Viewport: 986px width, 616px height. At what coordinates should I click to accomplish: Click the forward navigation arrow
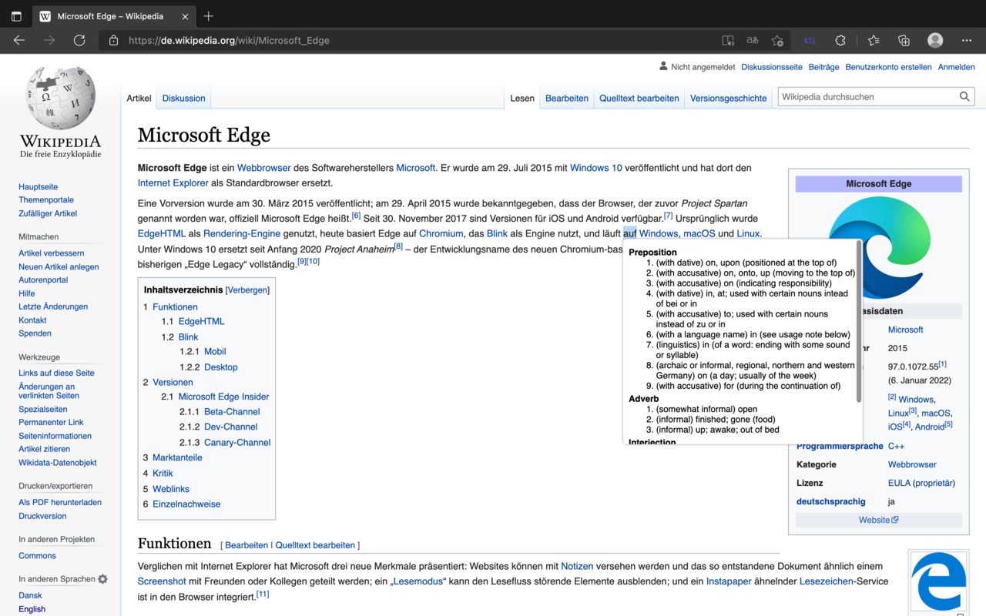coord(49,40)
